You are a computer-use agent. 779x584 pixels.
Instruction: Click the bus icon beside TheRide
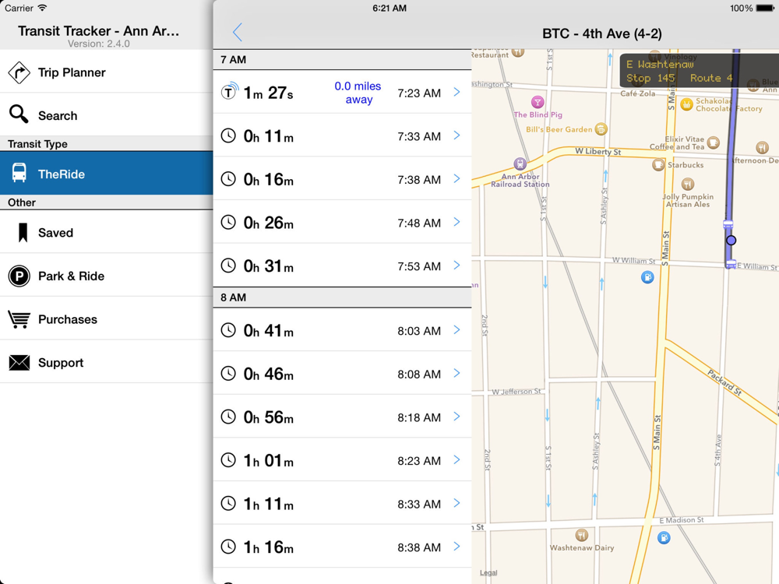coord(19,173)
